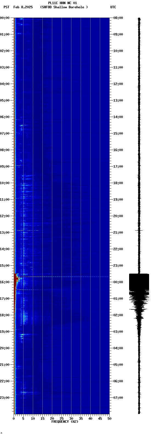Image resolution: width=151 pixels, height=436 pixels.
Task: Click the UTC time label '20:00'
Action: (118, 216)
